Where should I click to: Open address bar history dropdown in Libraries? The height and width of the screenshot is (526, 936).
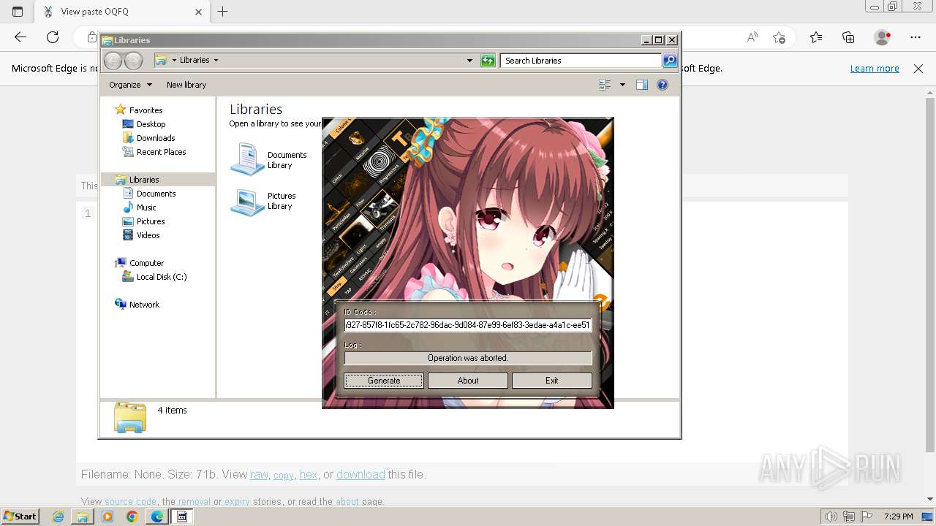coord(469,61)
